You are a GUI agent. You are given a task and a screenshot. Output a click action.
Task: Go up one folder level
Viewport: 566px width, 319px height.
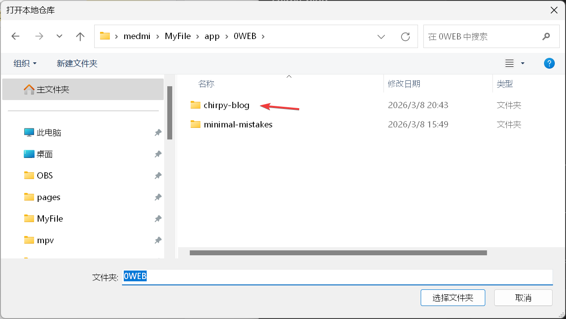(x=80, y=36)
